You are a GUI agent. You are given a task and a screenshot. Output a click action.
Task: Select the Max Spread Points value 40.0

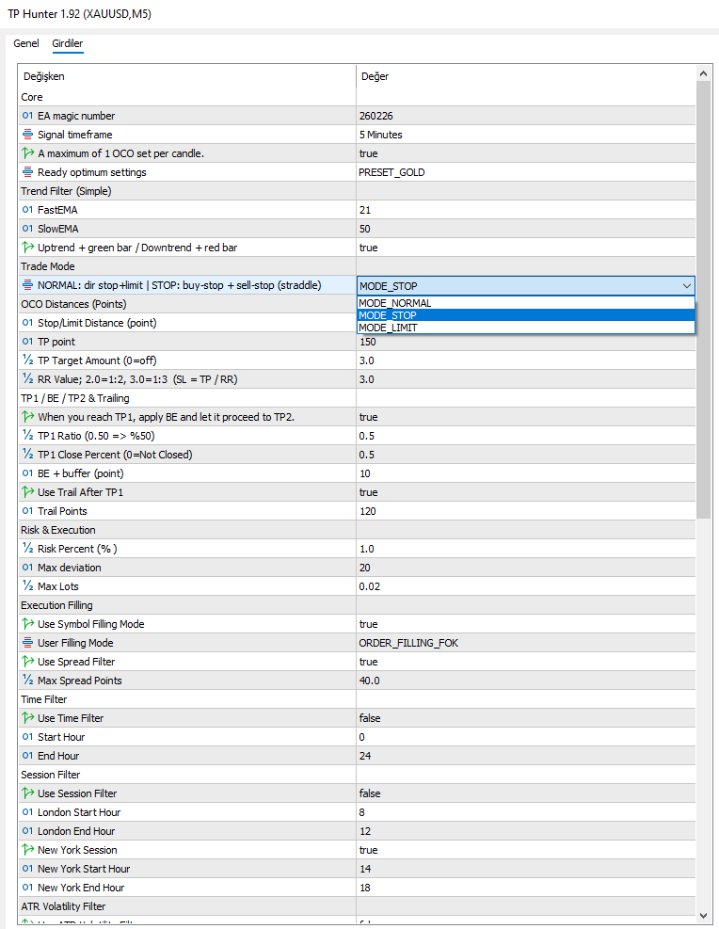tap(526, 681)
